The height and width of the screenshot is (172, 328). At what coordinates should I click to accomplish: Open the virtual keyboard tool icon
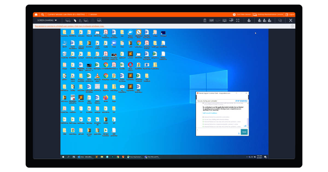[211, 20]
